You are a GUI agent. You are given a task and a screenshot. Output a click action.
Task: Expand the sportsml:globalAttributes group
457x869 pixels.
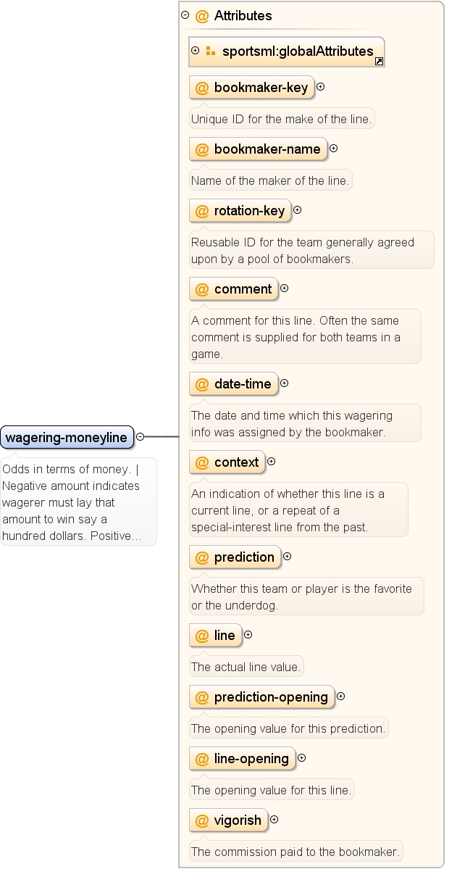[195, 51]
